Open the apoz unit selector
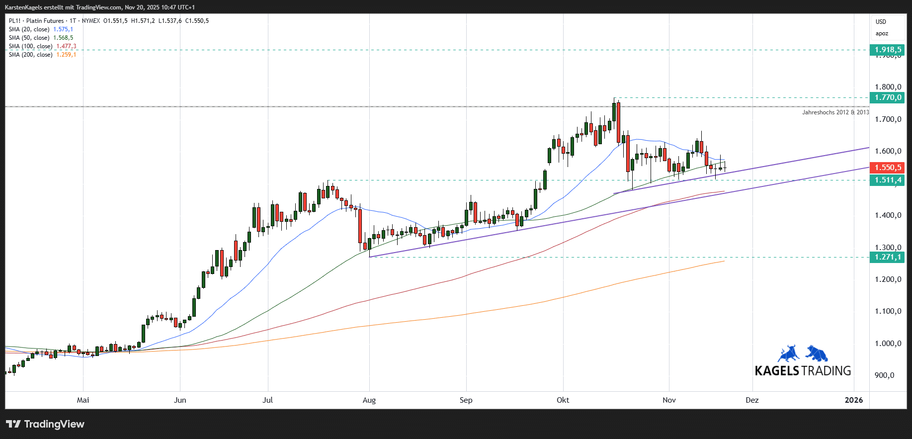 point(882,34)
